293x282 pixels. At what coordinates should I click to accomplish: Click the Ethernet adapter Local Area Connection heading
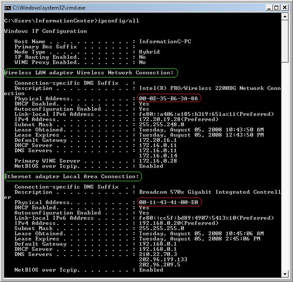(x=72, y=176)
